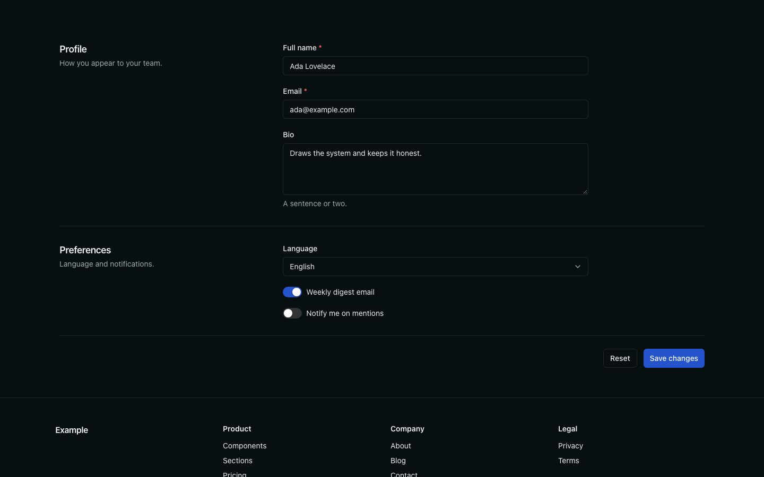Focus the Email input field
Image resolution: width=764 pixels, height=477 pixels.
[x=435, y=109]
